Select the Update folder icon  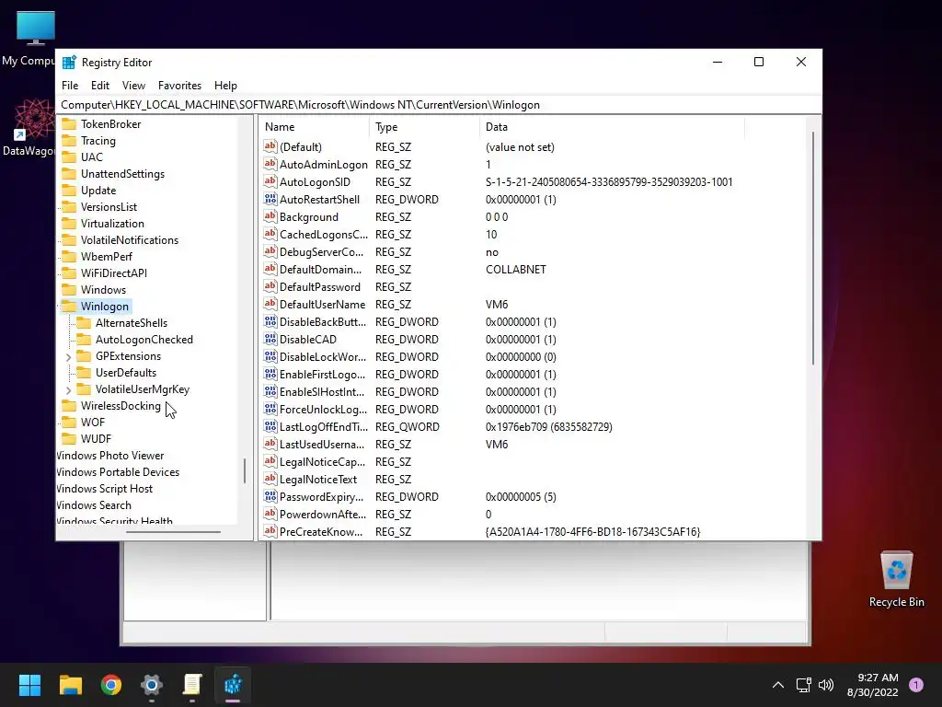[70, 190]
